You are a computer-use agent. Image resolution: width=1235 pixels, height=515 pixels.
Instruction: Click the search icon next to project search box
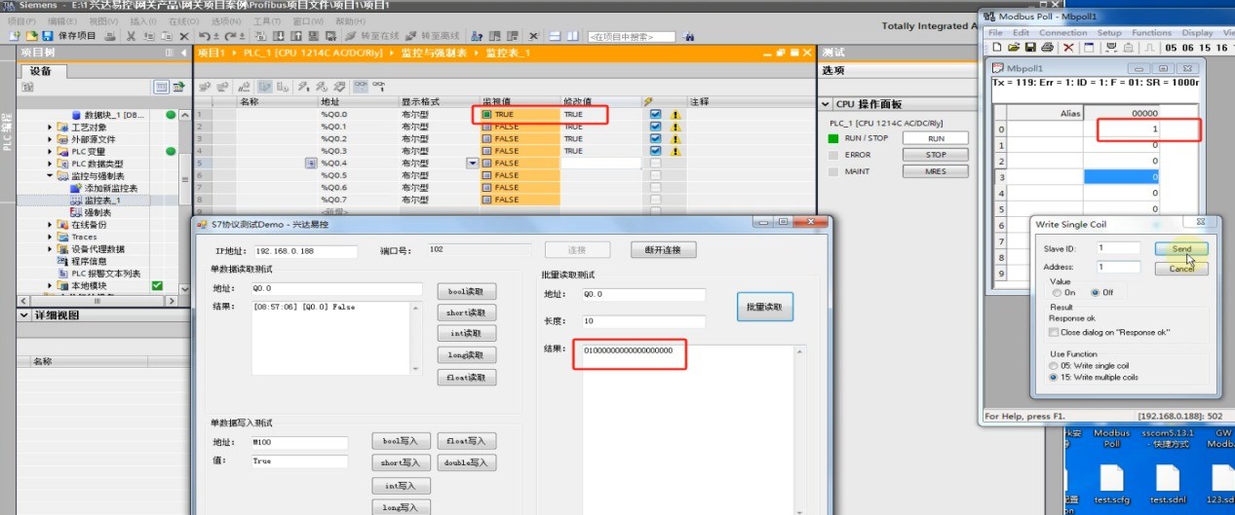pos(689,36)
